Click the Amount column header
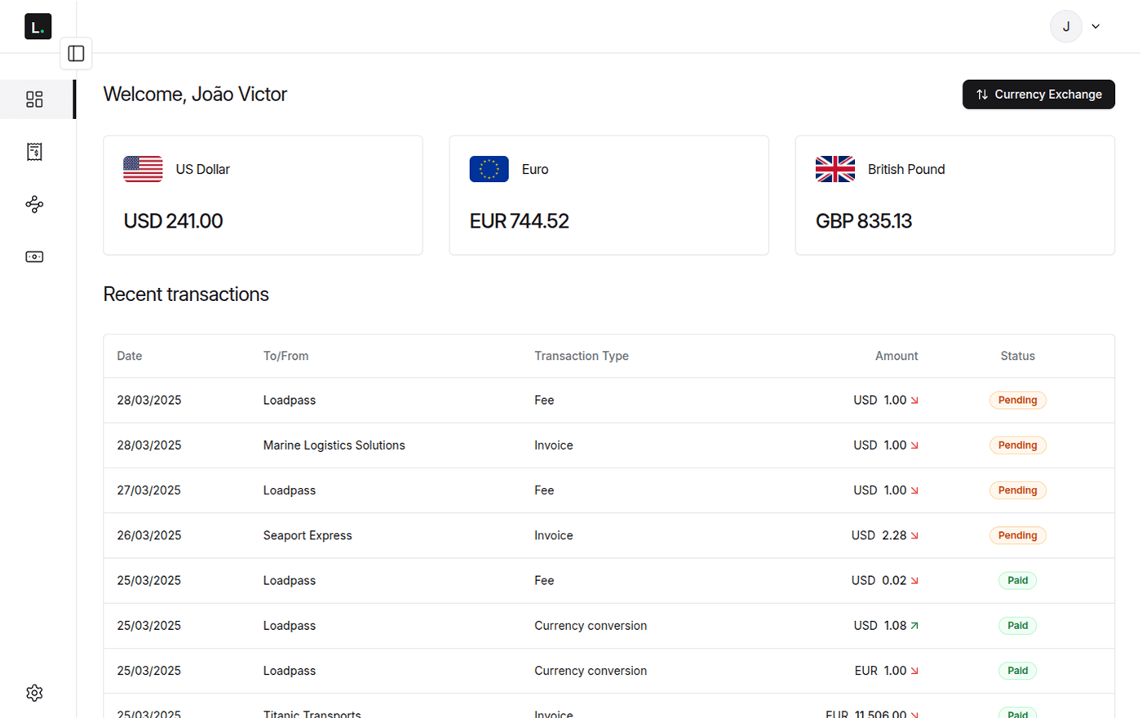The height and width of the screenshot is (718, 1142). coord(896,356)
